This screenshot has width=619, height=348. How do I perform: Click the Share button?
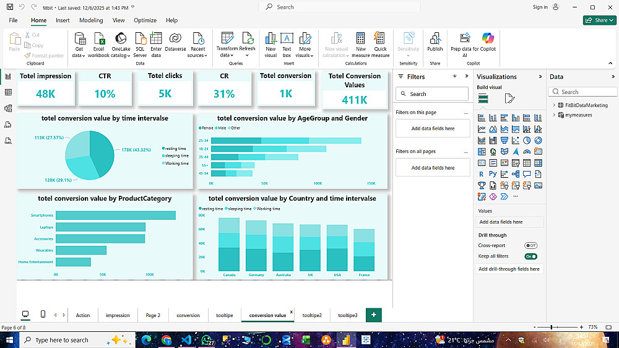point(599,20)
